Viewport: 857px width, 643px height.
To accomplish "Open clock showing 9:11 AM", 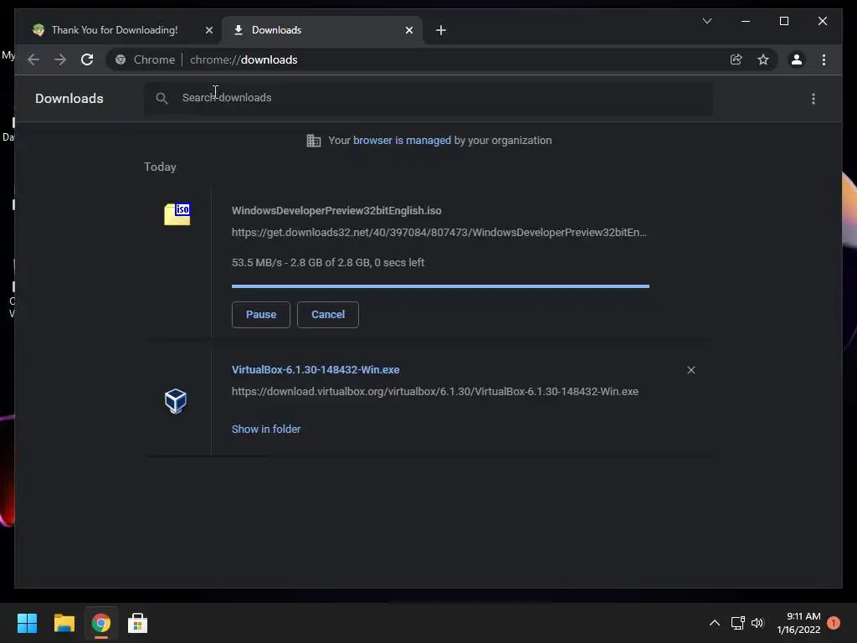I will pyautogui.click(x=798, y=623).
